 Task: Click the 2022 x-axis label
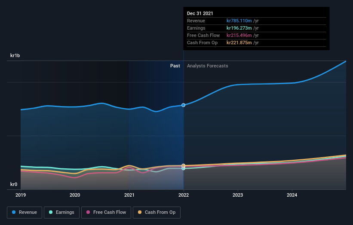coord(184,195)
